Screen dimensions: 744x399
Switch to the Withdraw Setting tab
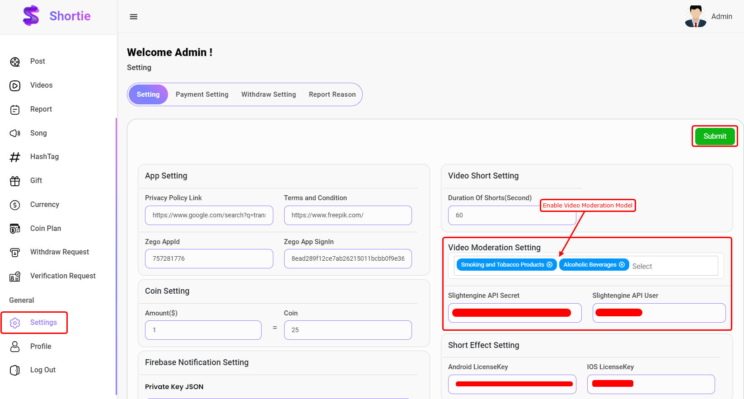pos(268,94)
